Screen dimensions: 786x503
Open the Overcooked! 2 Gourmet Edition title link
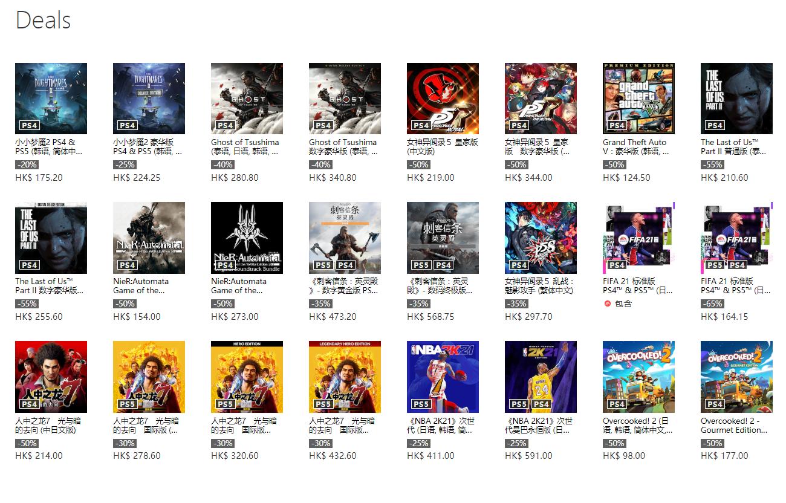click(734, 425)
